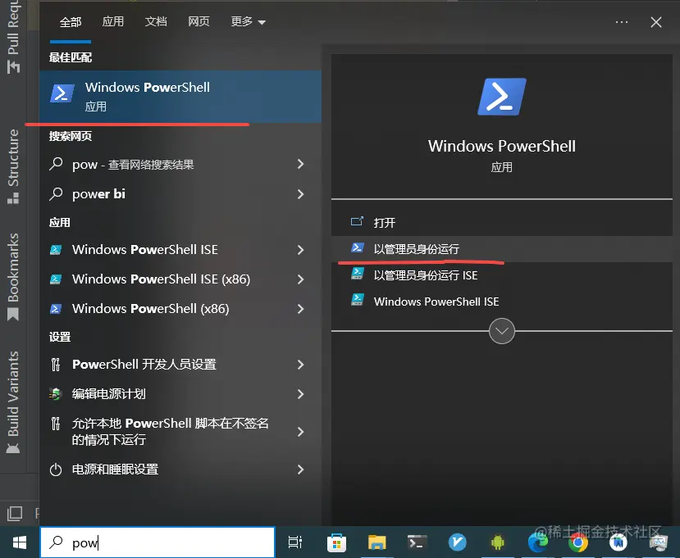This screenshot has width=680, height=558.
Task: Open Structure tool window tab
Action: [x=13, y=166]
